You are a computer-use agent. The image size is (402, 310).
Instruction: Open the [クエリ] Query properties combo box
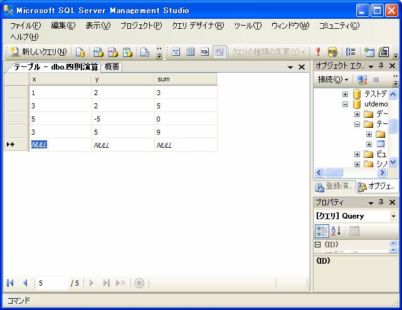pyautogui.click(x=393, y=216)
